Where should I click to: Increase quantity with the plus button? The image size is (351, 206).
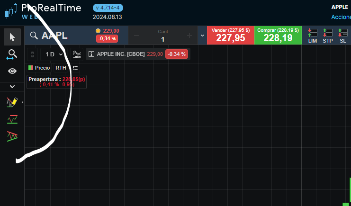(x=189, y=36)
